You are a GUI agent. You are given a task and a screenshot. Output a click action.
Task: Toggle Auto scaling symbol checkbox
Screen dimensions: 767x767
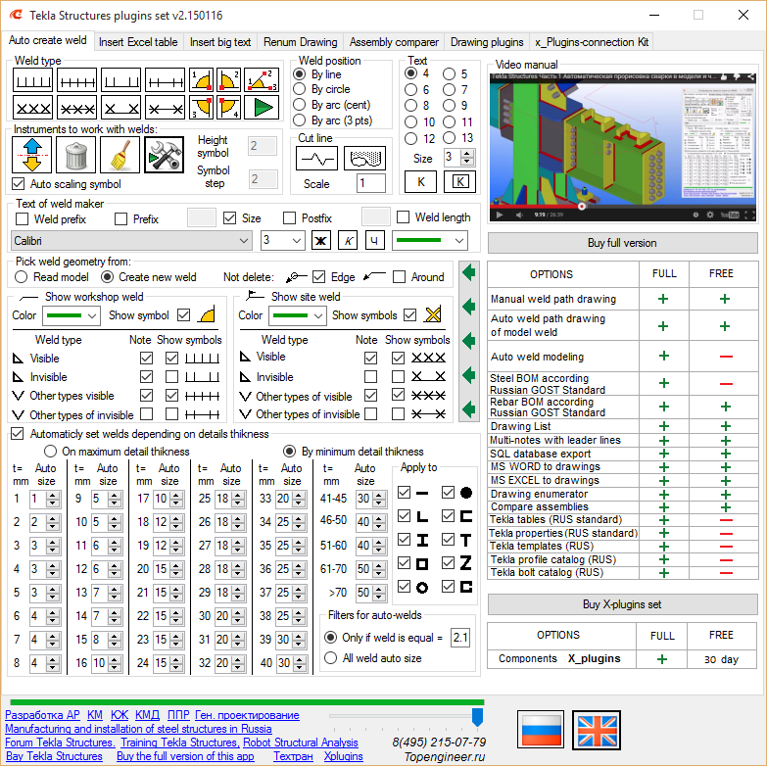[19, 184]
